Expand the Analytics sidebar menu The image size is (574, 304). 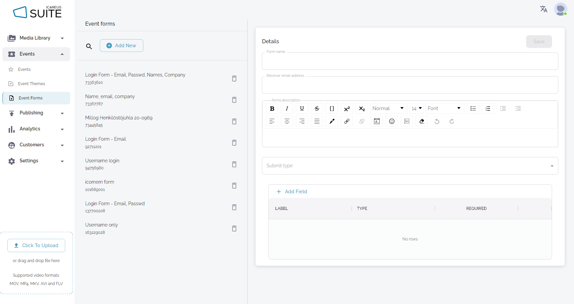(36, 129)
